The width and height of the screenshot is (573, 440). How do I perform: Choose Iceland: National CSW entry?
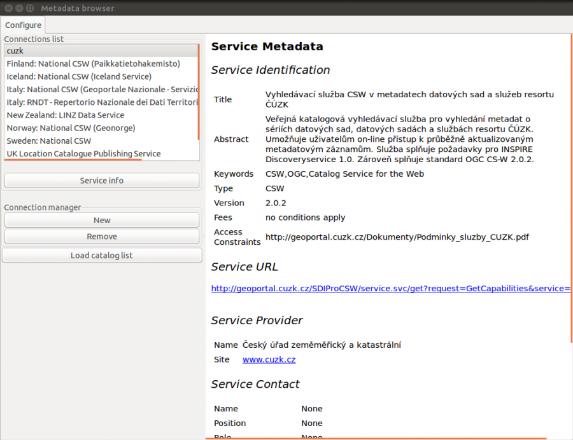click(x=79, y=76)
